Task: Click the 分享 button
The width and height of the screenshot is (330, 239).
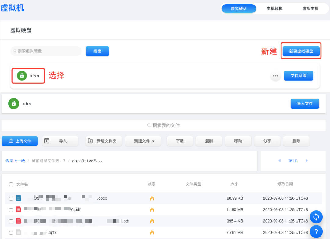Action: coord(267,141)
